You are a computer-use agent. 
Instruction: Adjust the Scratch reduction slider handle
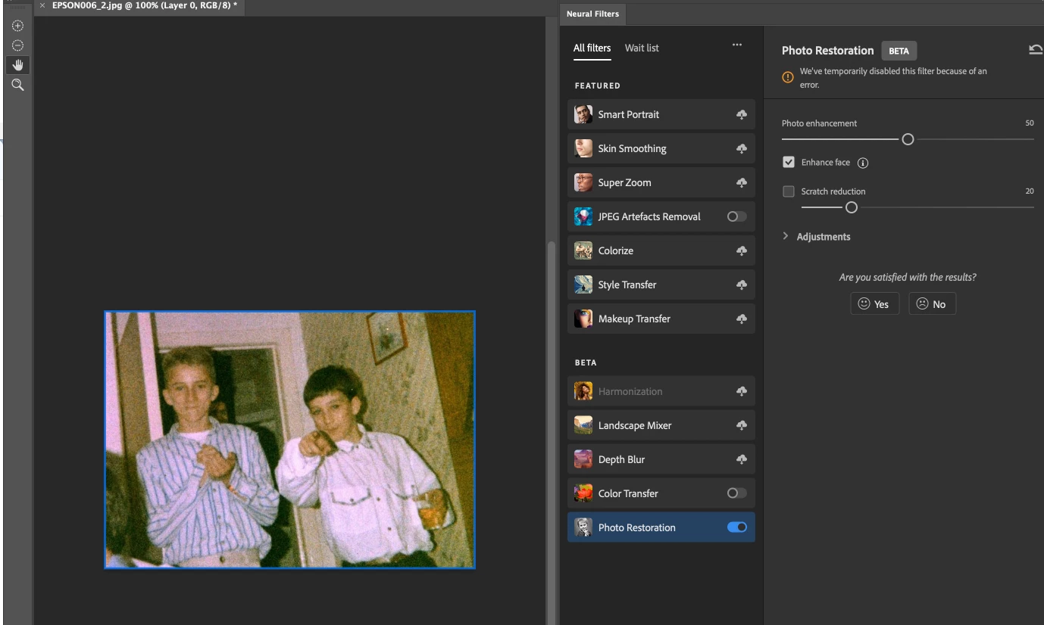point(851,207)
